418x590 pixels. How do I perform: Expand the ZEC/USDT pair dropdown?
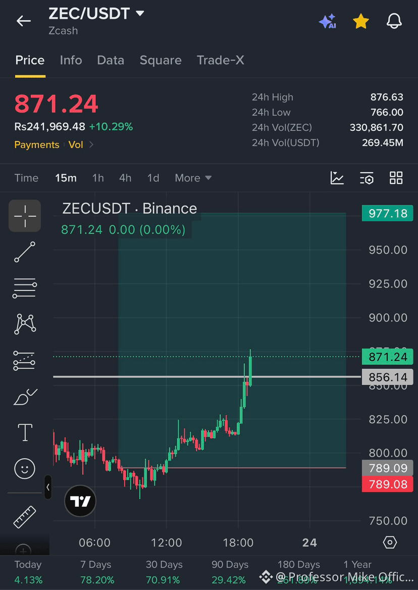click(139, 14)
